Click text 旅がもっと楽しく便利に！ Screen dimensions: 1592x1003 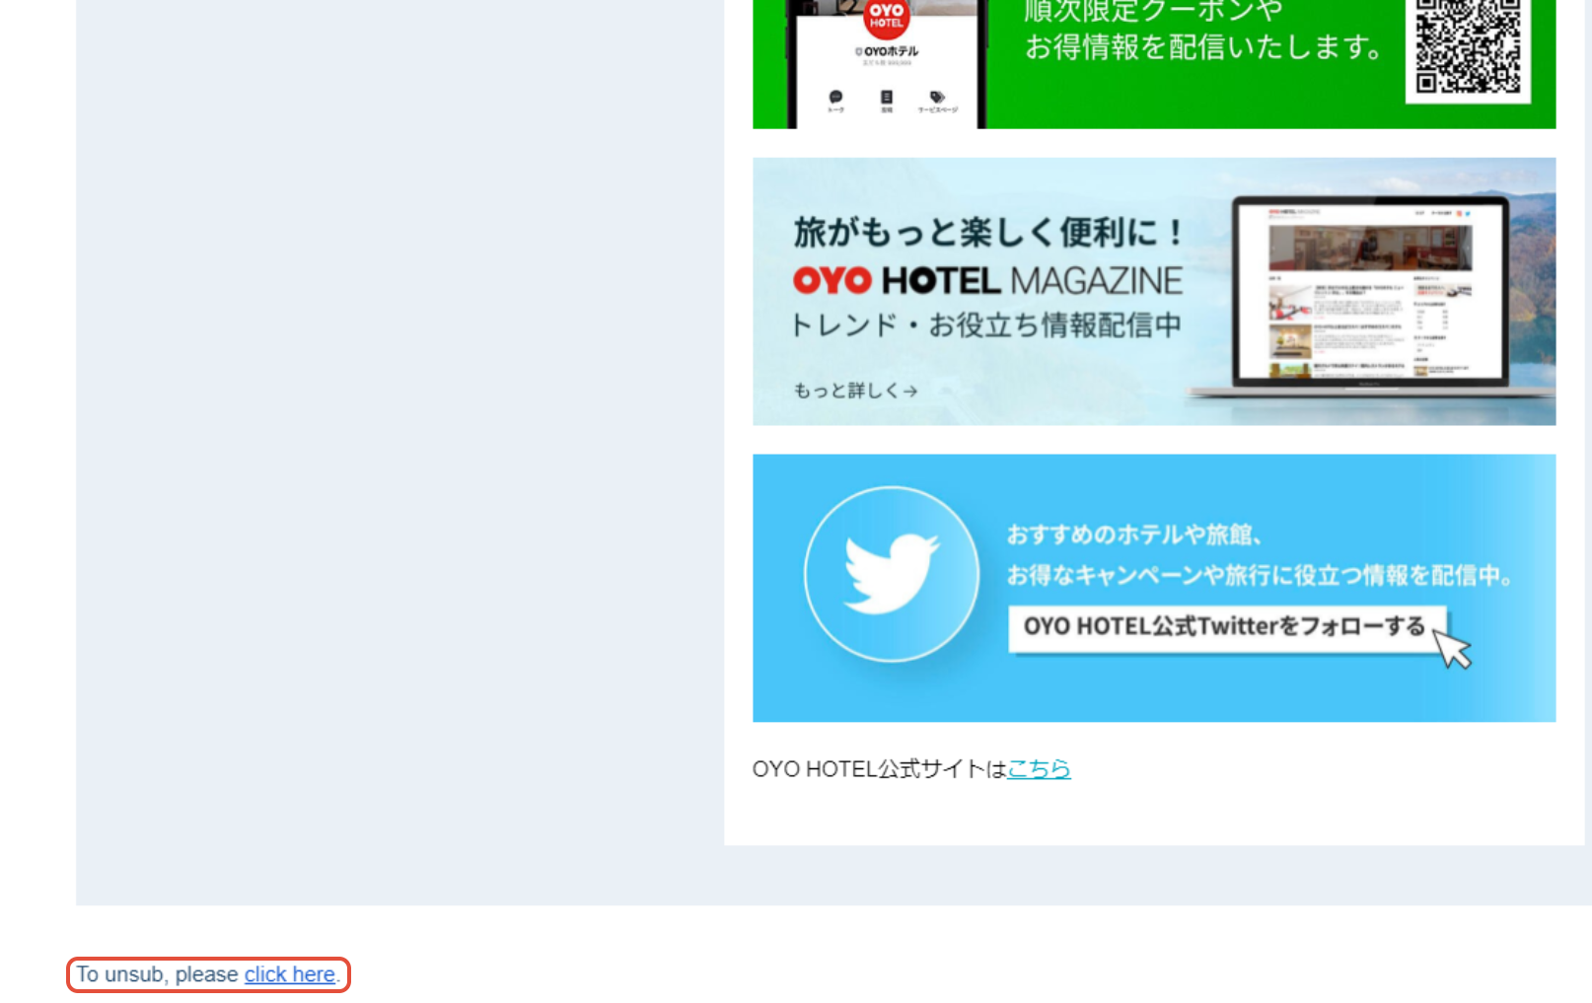[x=988, y=233]
